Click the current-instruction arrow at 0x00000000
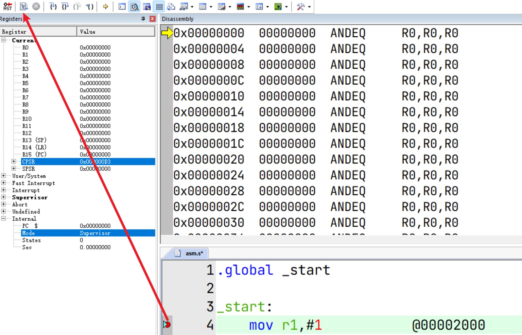The height and width of the screenshot is (335, 522). [167, 33]
